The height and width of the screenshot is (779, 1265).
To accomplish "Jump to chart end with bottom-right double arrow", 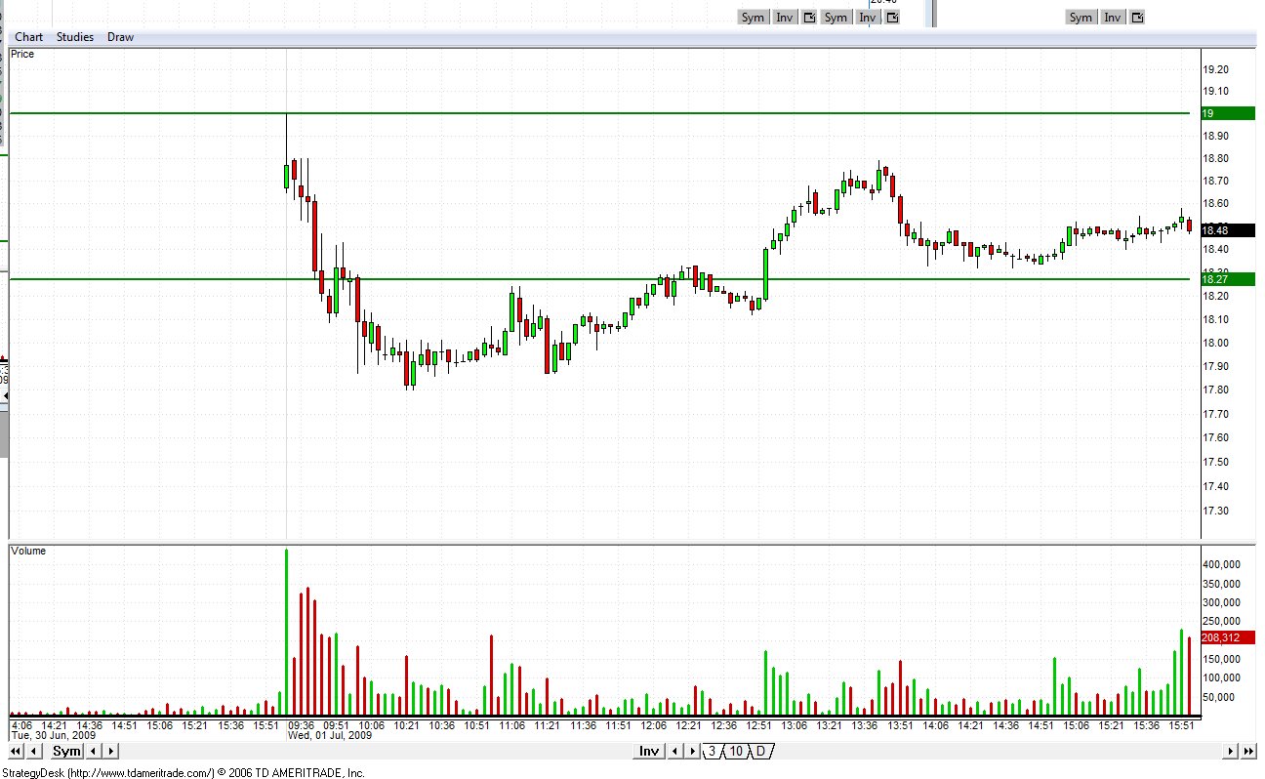I will pyautogui.click(x=1248, y=751).
